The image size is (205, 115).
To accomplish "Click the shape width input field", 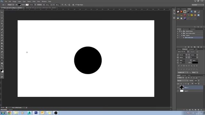I will pyautogui.click(x=47, y=5).
